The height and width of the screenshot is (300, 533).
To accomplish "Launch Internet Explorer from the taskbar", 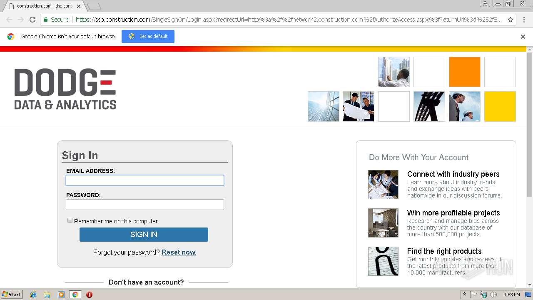I will (x=33, y=295).
